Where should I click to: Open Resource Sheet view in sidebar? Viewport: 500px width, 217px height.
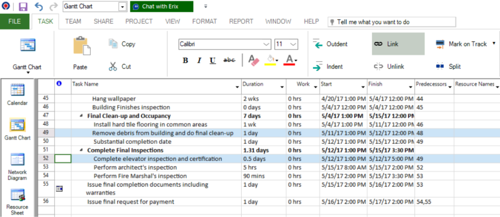click(17, 202)
